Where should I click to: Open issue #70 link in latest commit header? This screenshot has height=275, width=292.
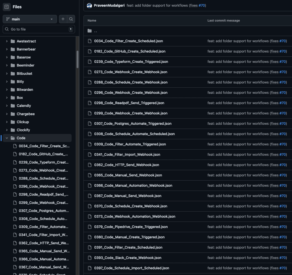[202, 5]
